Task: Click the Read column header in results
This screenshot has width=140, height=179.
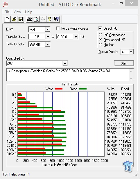Action: (x=125, y=89)
